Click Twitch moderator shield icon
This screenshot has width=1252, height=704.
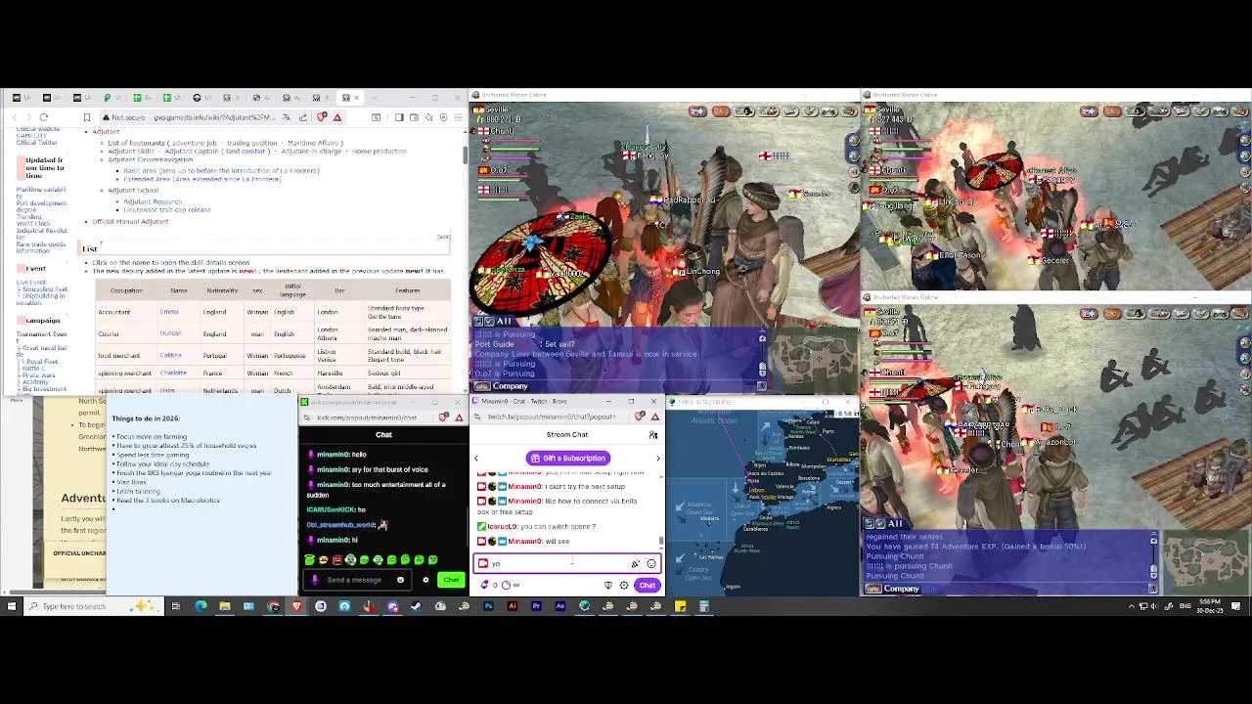pos(608,585)
